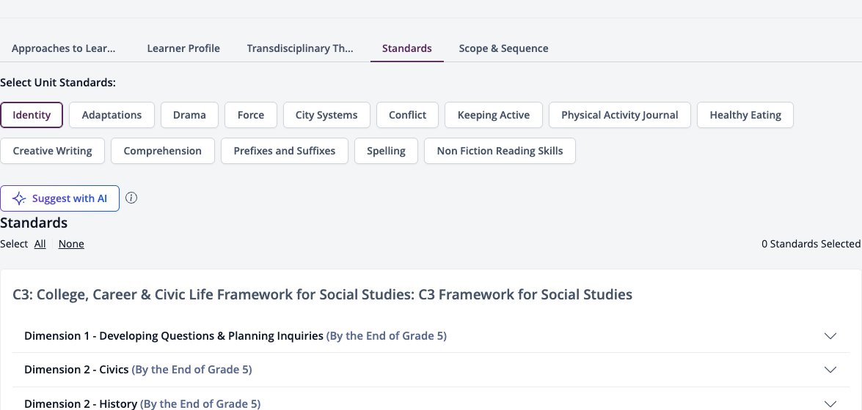Switch to Approaches to Learning tab
862x410 pixels.
64,48
